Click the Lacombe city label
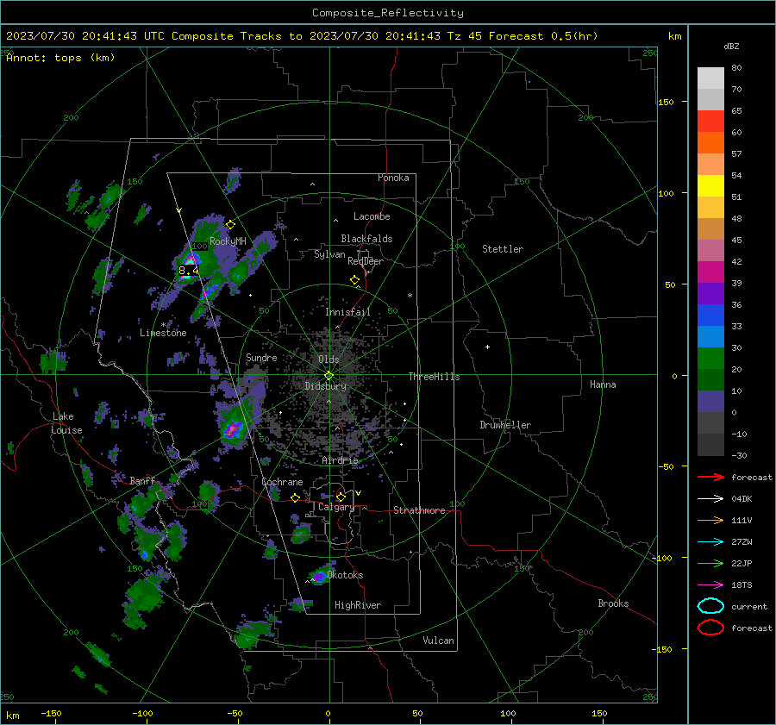This screenshot has width=776, height=725. click(x=372, y=216)
